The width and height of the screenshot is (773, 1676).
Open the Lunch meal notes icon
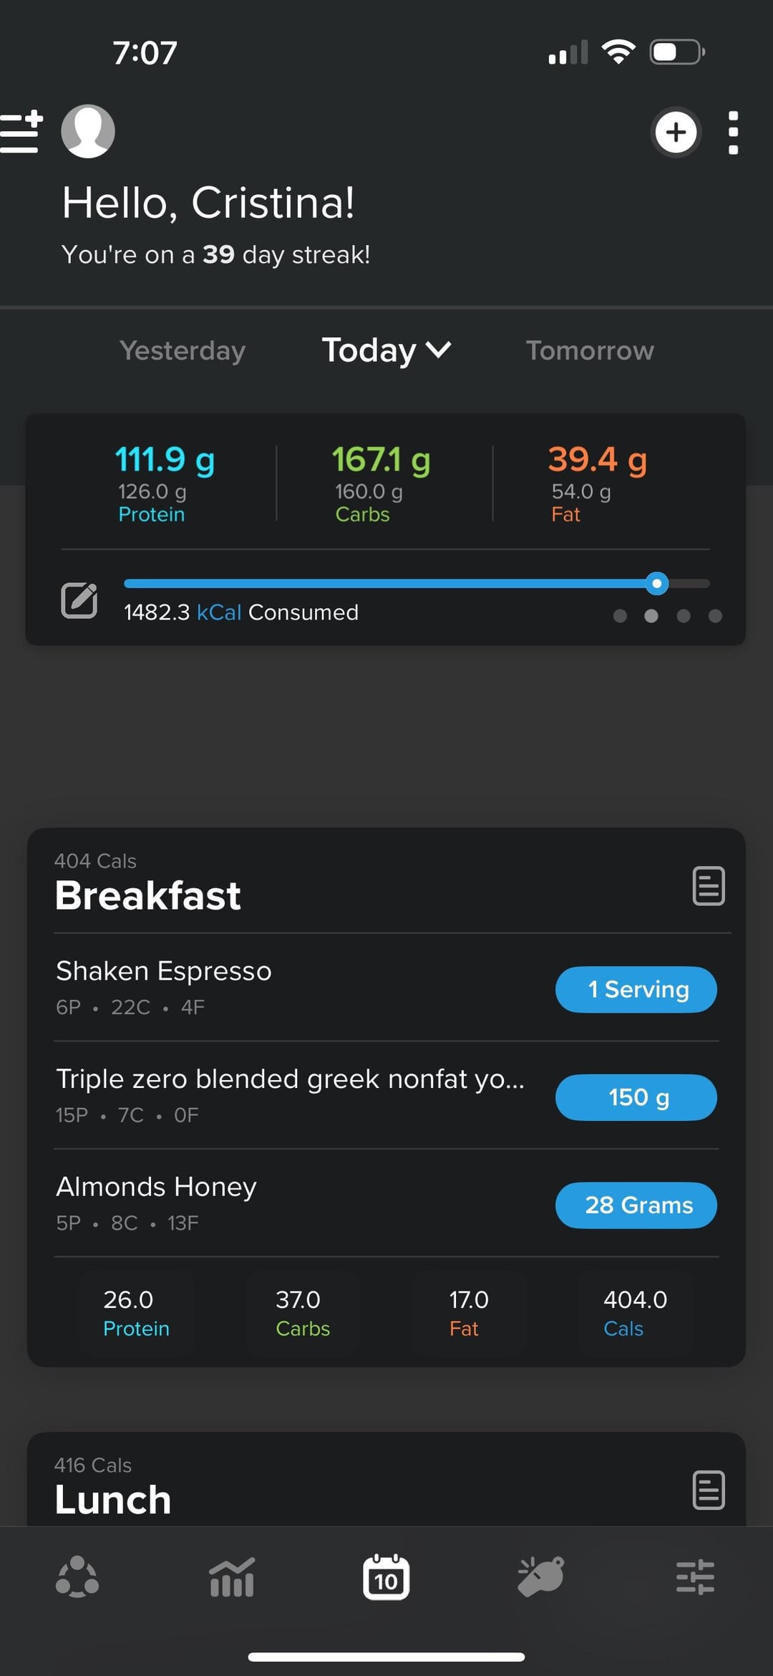(x=709, y=1490)
